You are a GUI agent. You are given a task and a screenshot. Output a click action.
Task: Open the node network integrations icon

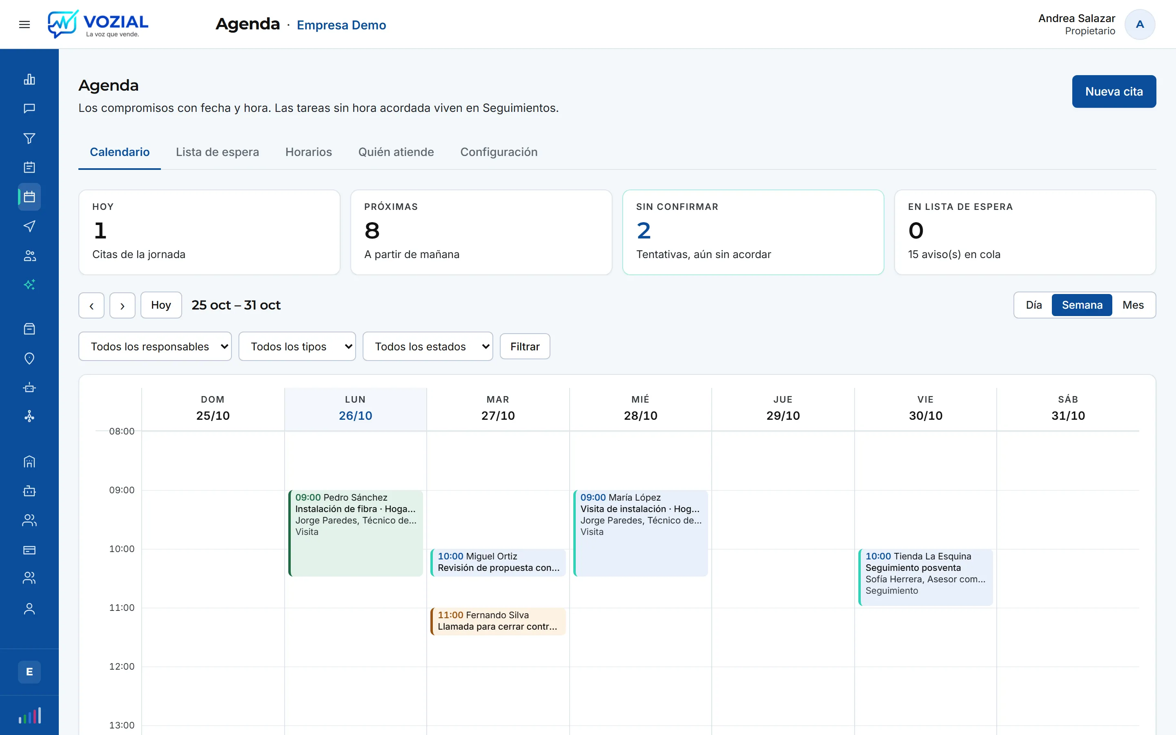(x=29, y=416)
